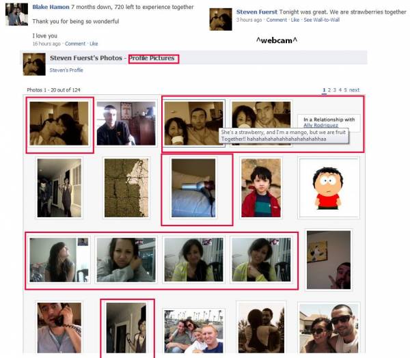
Task: Click next in photo pagination
Action: point(355,90)
